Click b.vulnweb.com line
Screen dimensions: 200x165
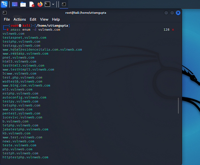point(16,121)
